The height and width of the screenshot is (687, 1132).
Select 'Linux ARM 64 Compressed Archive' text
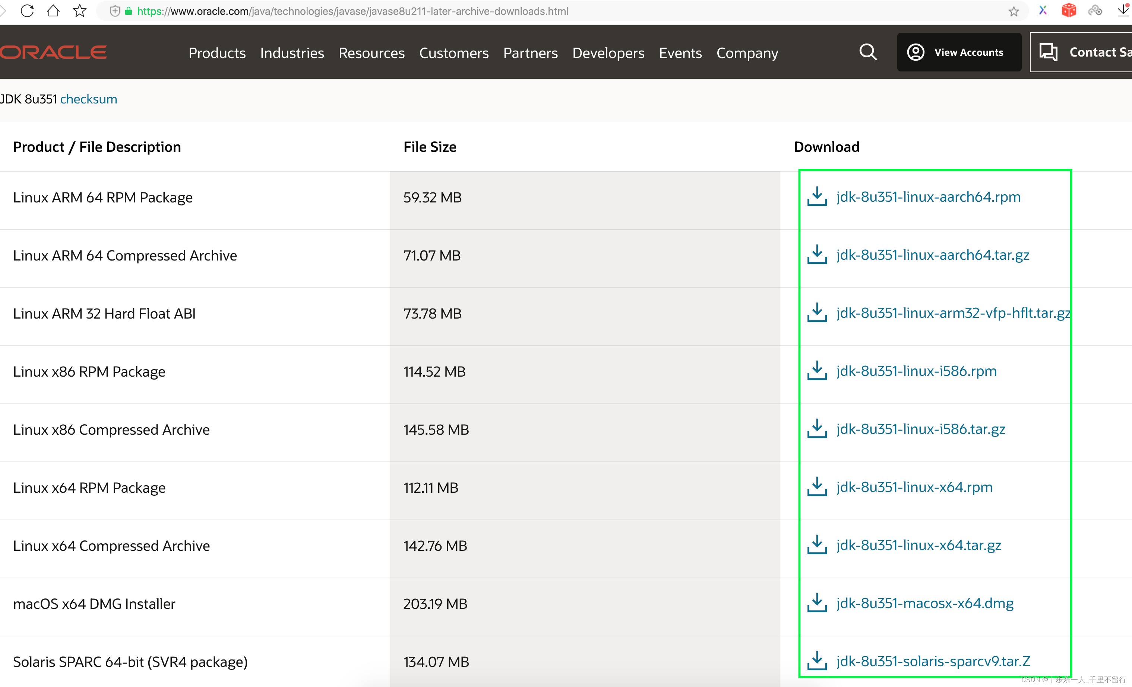click(124, 255)
